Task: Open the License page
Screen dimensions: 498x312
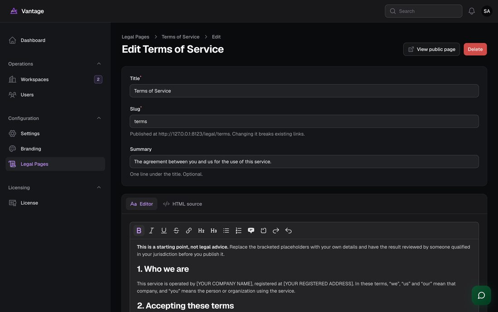Action: (55, 203)
